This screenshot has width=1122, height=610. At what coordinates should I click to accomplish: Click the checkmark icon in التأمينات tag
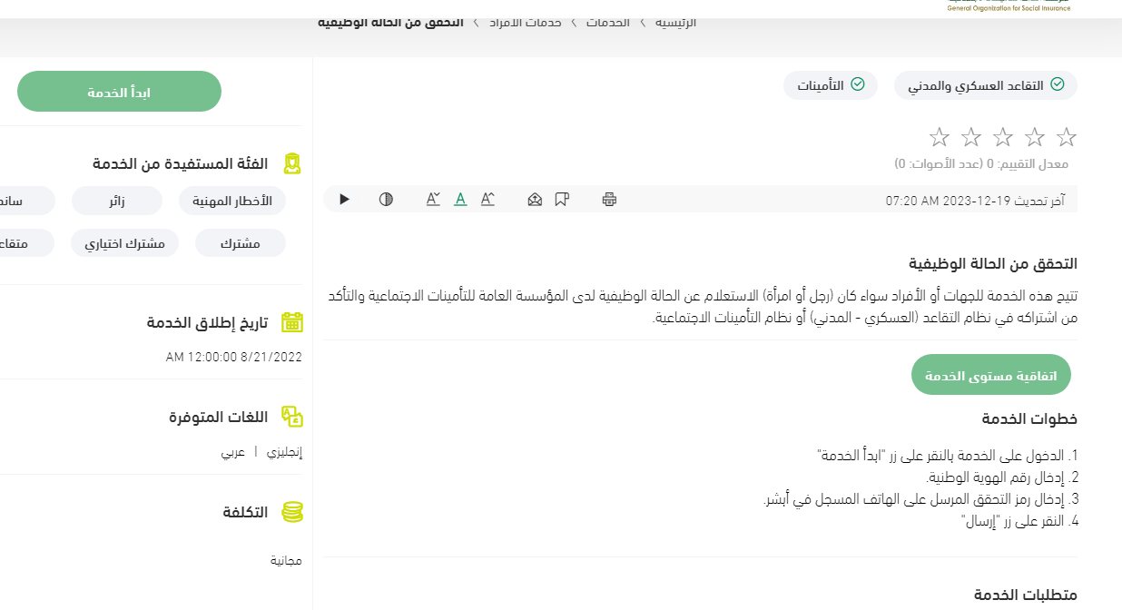[858, 84]
